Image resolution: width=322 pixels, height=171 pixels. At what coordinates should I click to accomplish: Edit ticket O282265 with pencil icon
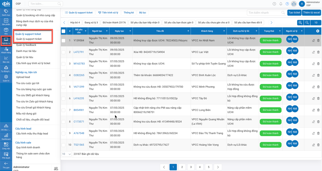(313, 75)
